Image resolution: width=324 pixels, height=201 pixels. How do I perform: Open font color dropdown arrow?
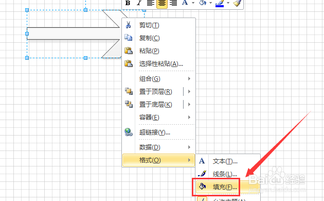click(x=193, y=3)
